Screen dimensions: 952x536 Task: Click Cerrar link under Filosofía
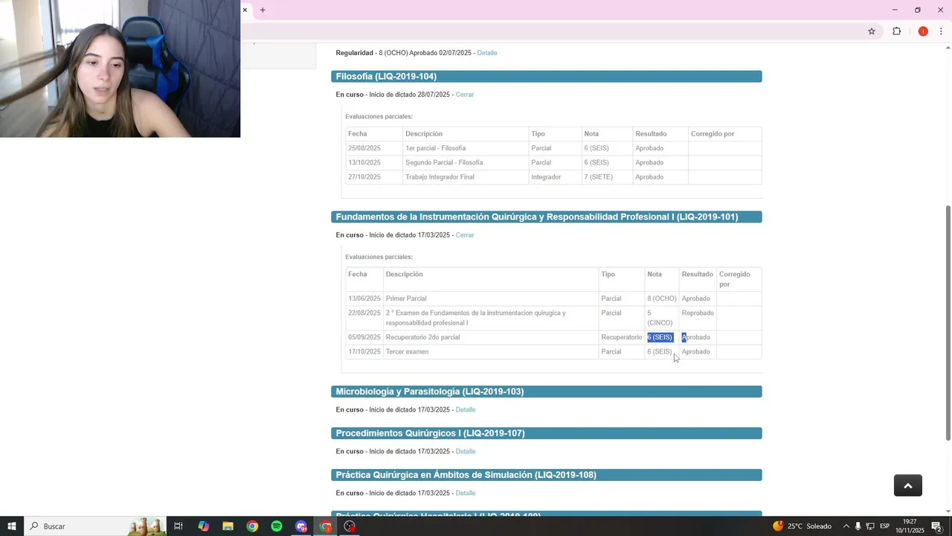(x=465, y=95)
